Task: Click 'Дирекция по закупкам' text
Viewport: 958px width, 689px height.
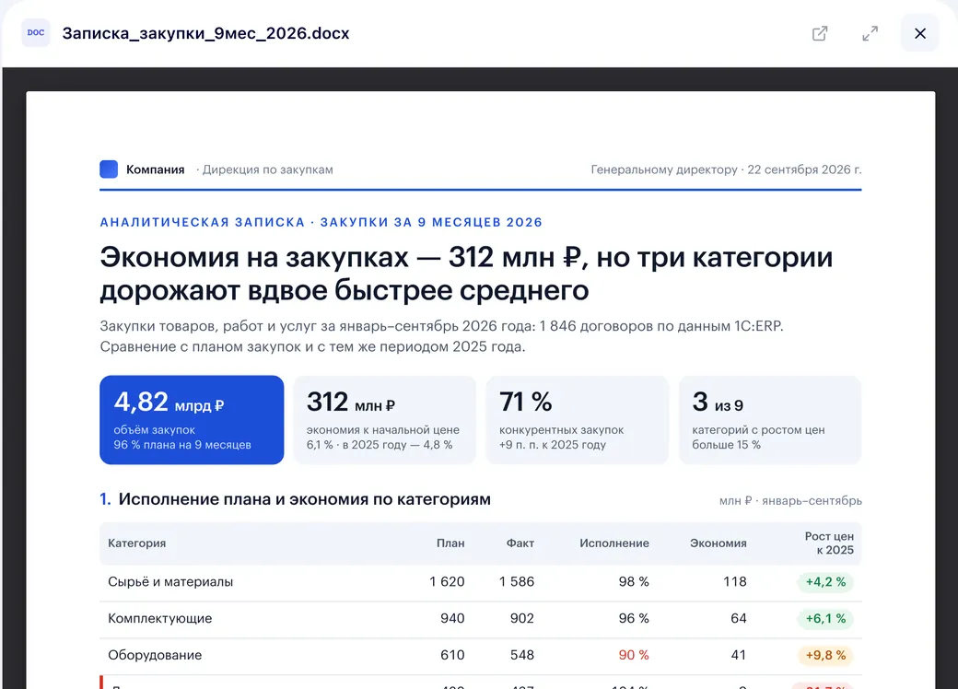Action: (x=268, y=169)
